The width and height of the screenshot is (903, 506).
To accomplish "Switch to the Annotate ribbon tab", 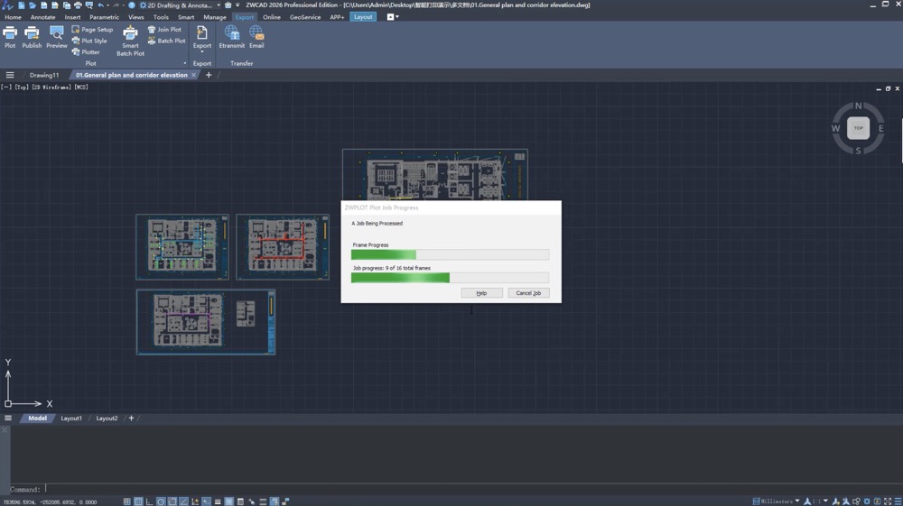I will pos(42,17).
